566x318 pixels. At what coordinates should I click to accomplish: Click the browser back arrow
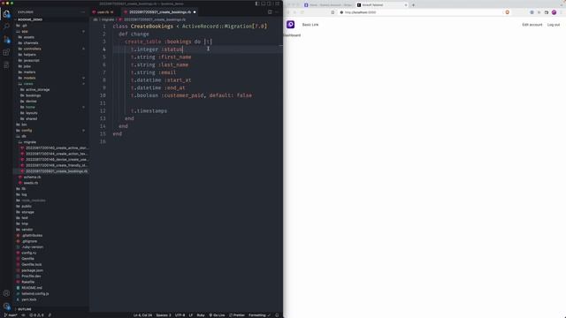click(x=288, y=12)
